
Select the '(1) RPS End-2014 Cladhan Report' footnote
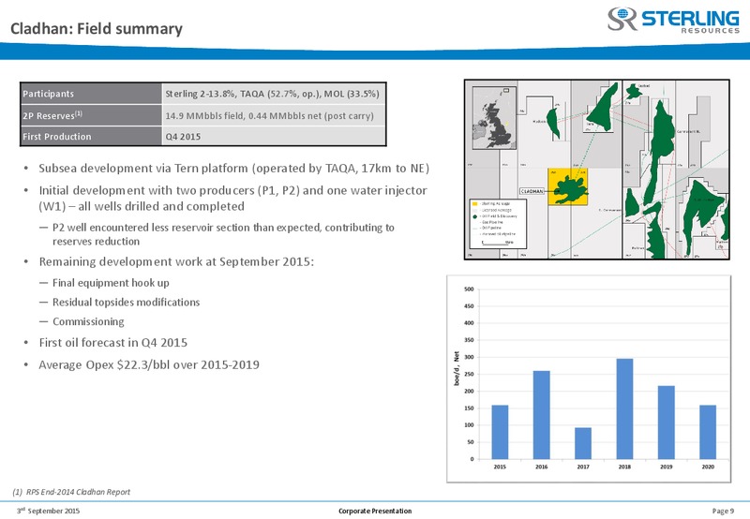71,492
